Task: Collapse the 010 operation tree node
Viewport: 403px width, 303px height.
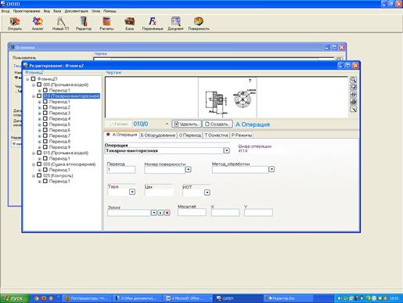Action: click(x=34, y=96)
